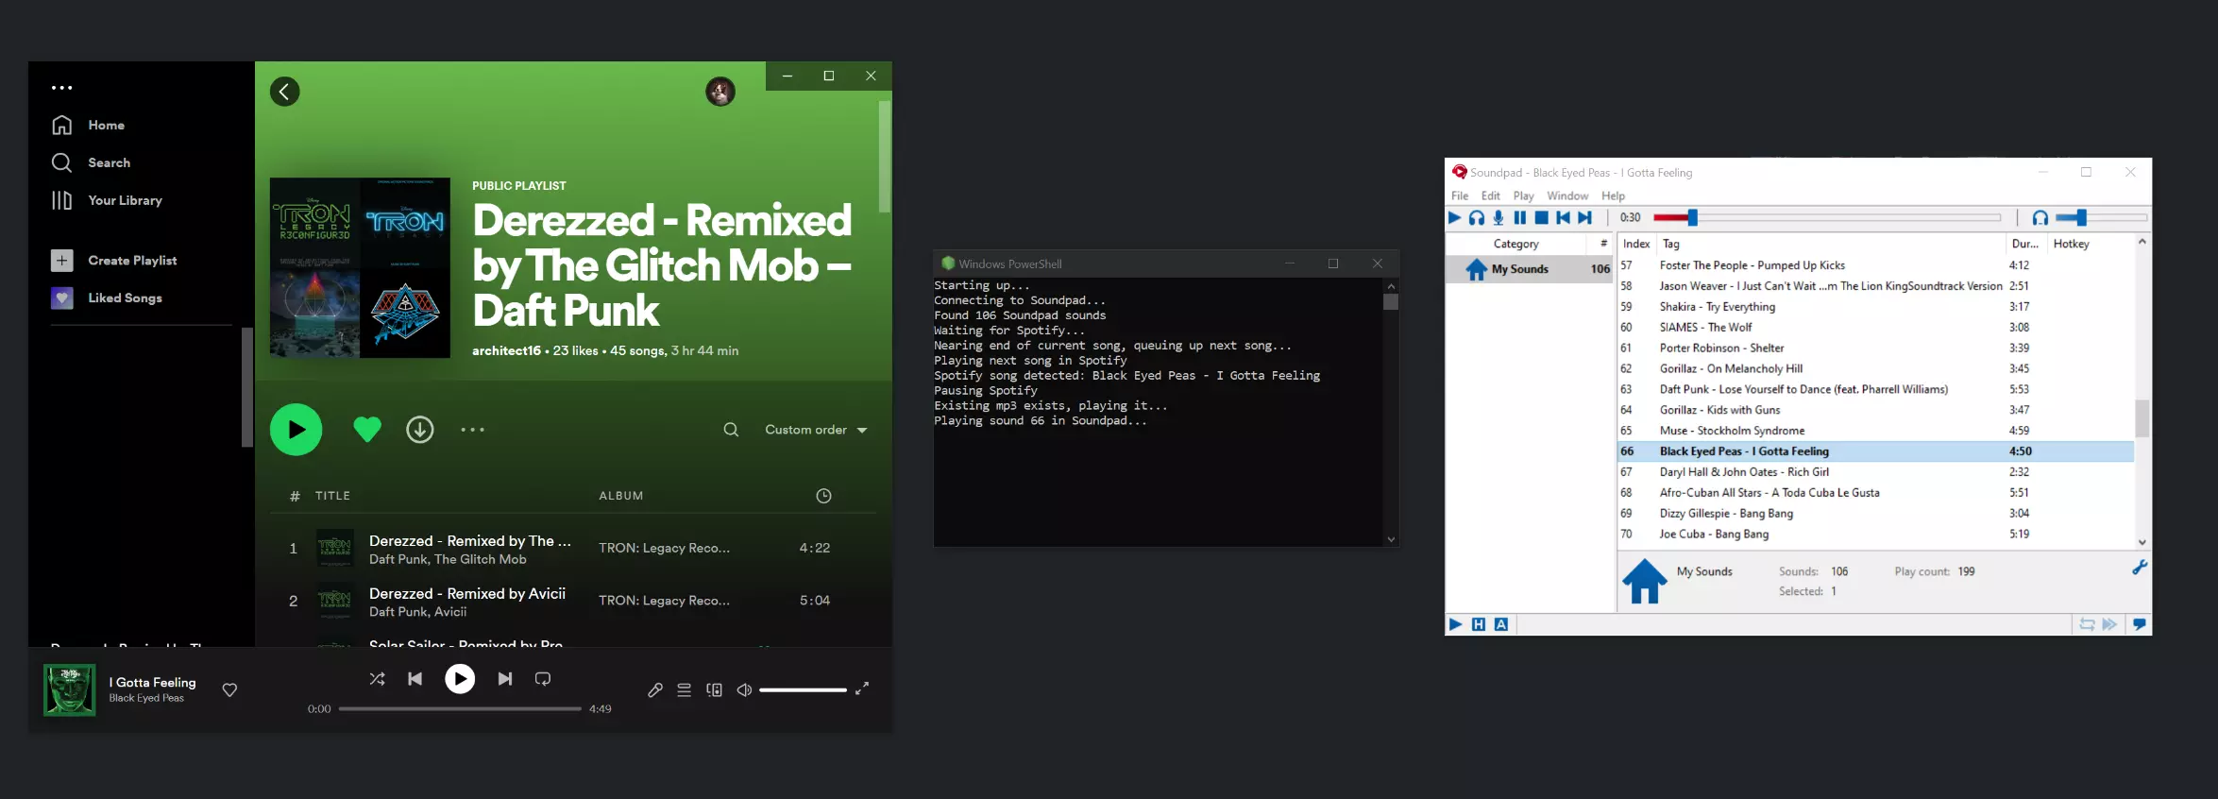Screen dimensions: 2218x799
Task: Open now-playing album art for I Gotta Feeling
Action: tap(70, 689)
